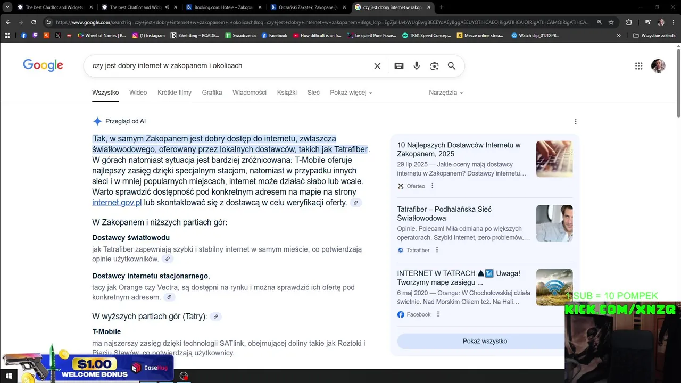
Task: Open the Narzędzia tools dropdown
Action: [x=446, y=93]
